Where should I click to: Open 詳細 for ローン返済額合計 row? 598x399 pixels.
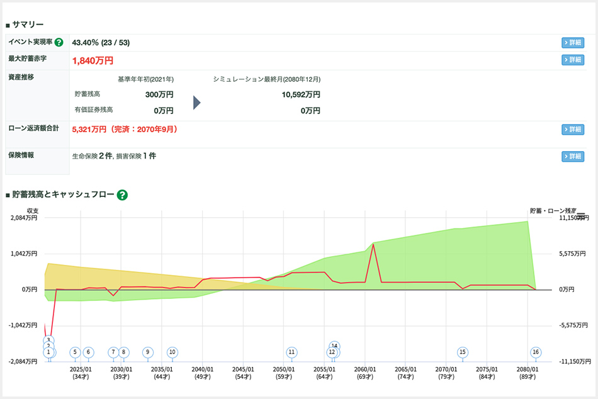click(572, 129)
